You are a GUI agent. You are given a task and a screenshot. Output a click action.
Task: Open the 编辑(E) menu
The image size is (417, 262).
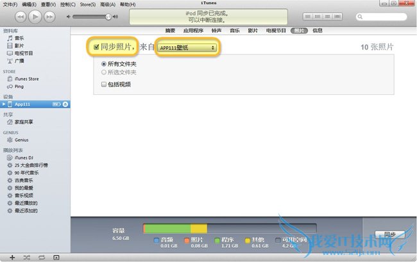pos(29,4)
